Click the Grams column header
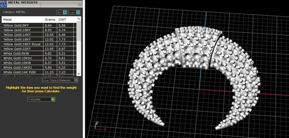 [x=50, y=20]
